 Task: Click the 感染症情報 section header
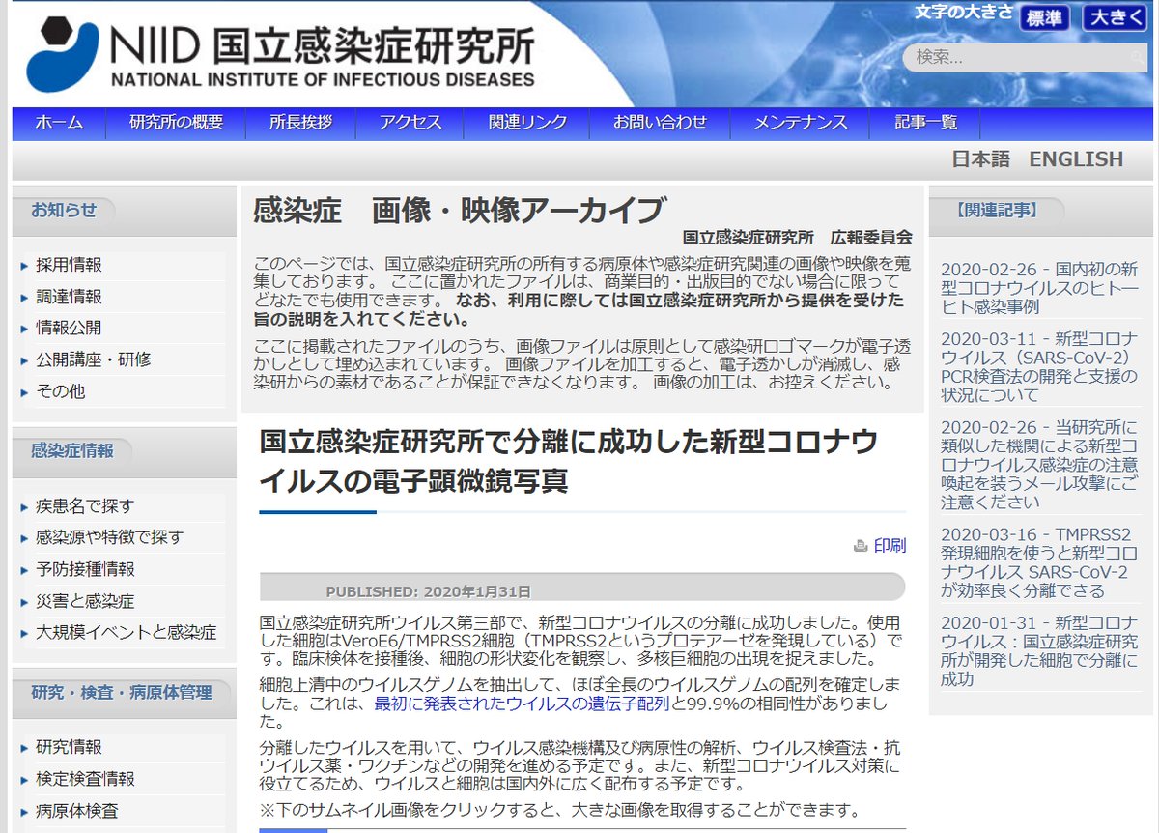(72, 450)
